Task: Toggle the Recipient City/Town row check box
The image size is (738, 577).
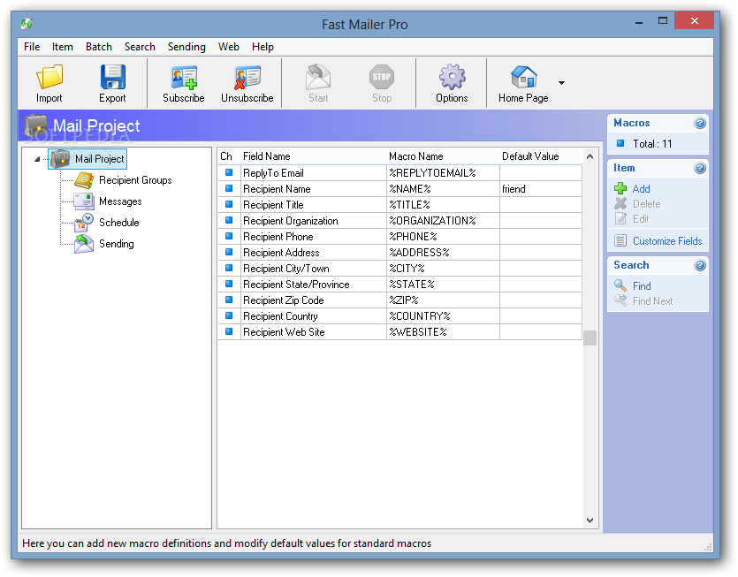Action: pos(229,269)
